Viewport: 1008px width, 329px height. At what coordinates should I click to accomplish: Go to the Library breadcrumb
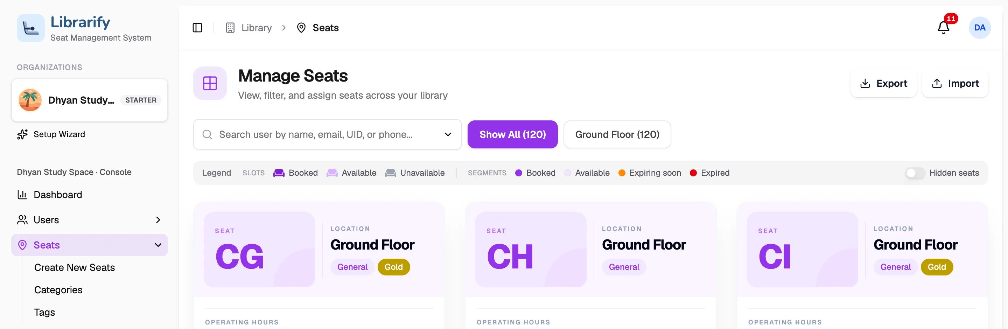pos(256,28)
